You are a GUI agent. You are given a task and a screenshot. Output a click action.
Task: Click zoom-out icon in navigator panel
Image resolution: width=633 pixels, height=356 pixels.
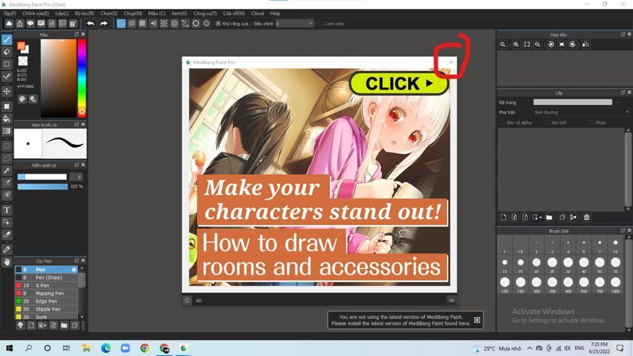pos(537,44)
